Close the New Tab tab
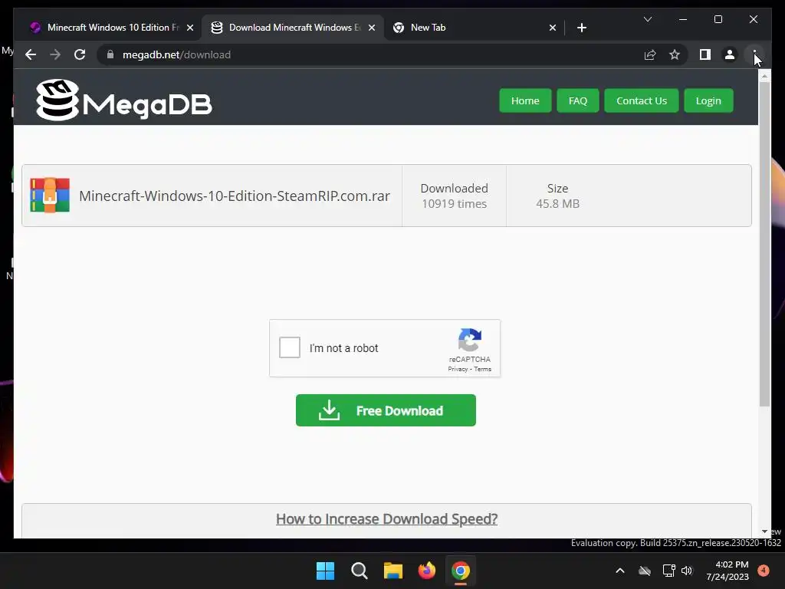This screenshot has width=785, height=589. tap(552, 28)
